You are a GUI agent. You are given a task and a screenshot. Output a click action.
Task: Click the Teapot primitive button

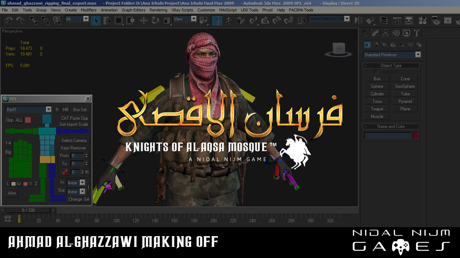pos(377,109)
